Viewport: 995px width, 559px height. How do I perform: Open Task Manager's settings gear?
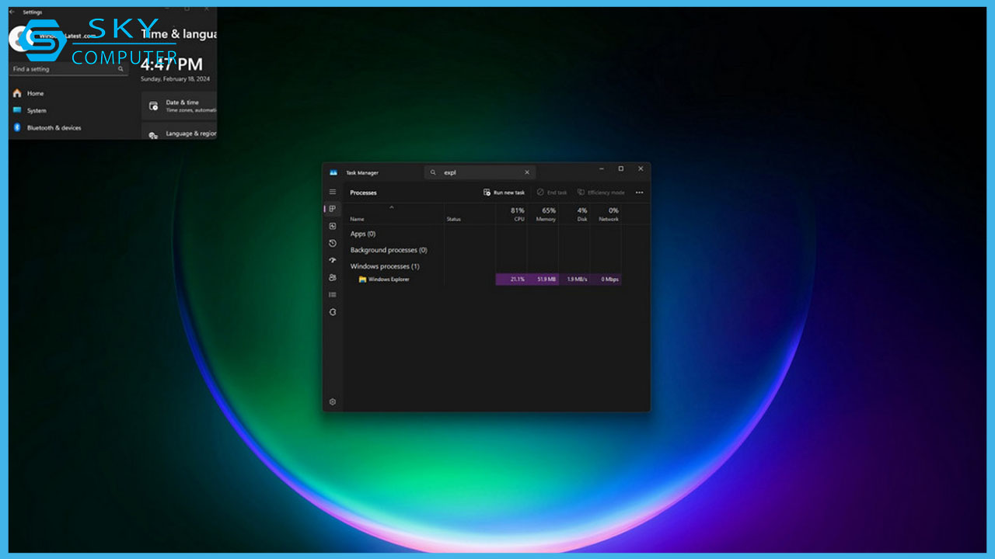(332, 401)
